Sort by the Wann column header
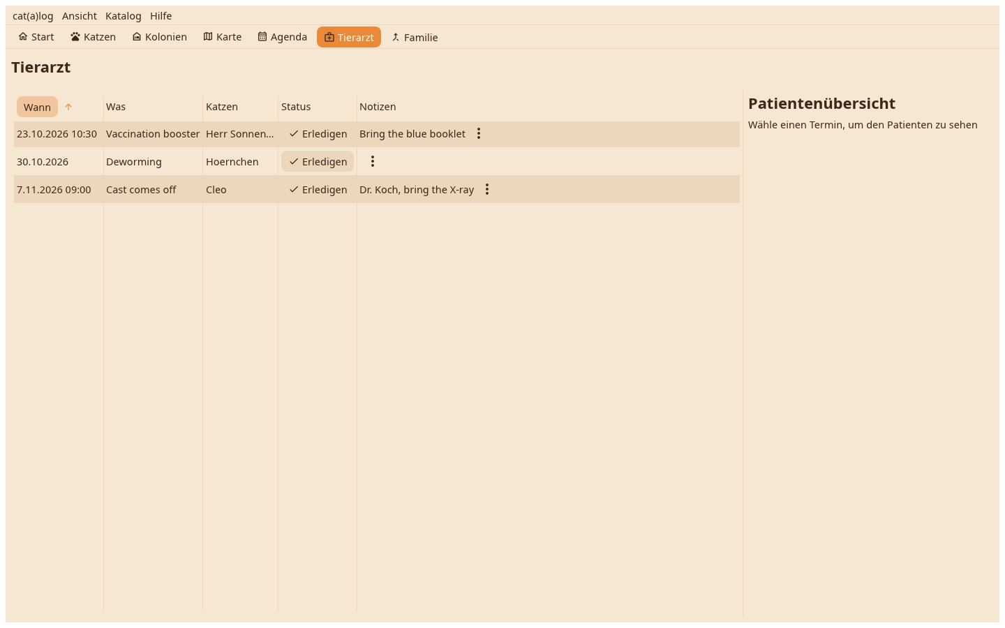 pyautogui.click(x=37, y=107)
